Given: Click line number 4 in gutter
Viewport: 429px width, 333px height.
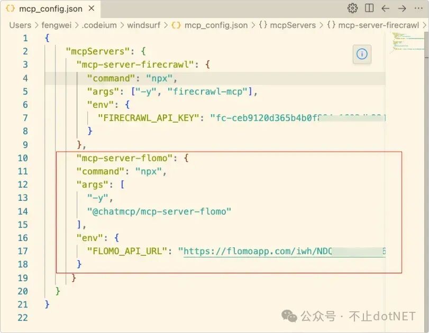Looking at the screenshot, I should pyautogui.click(x=25, y=78).
